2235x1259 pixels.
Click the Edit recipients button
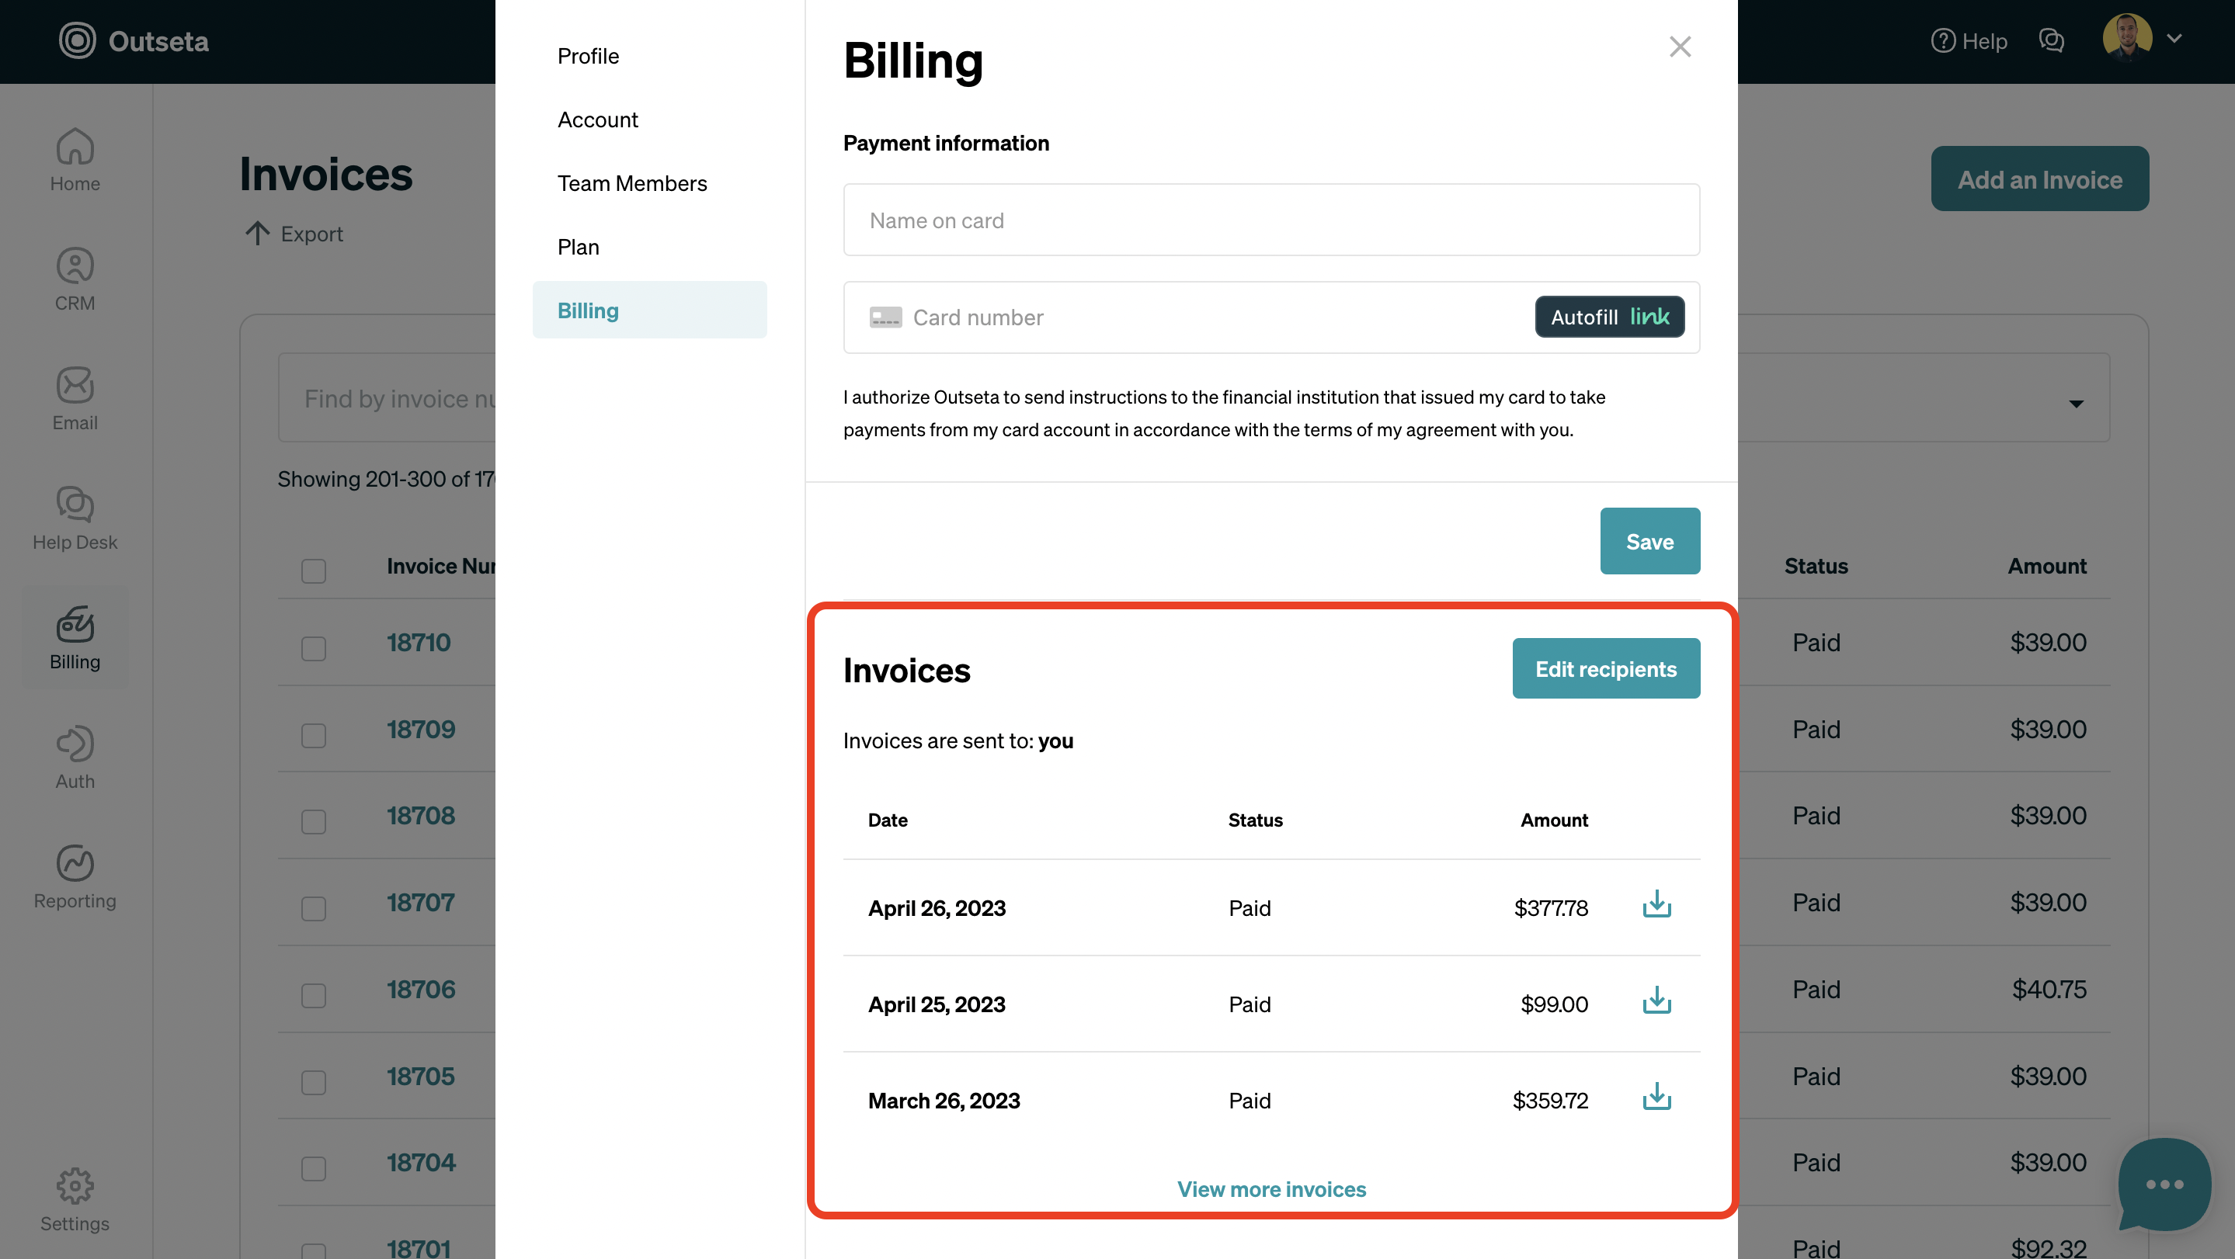(x=1606, y=668)
